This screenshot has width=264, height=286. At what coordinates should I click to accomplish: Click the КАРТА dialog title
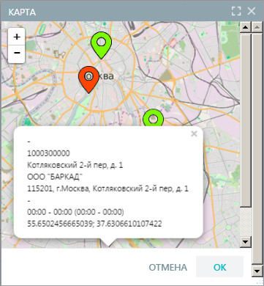point(22,12)
